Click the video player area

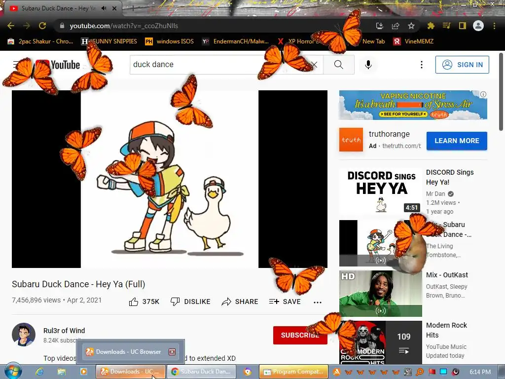(170, 179)
